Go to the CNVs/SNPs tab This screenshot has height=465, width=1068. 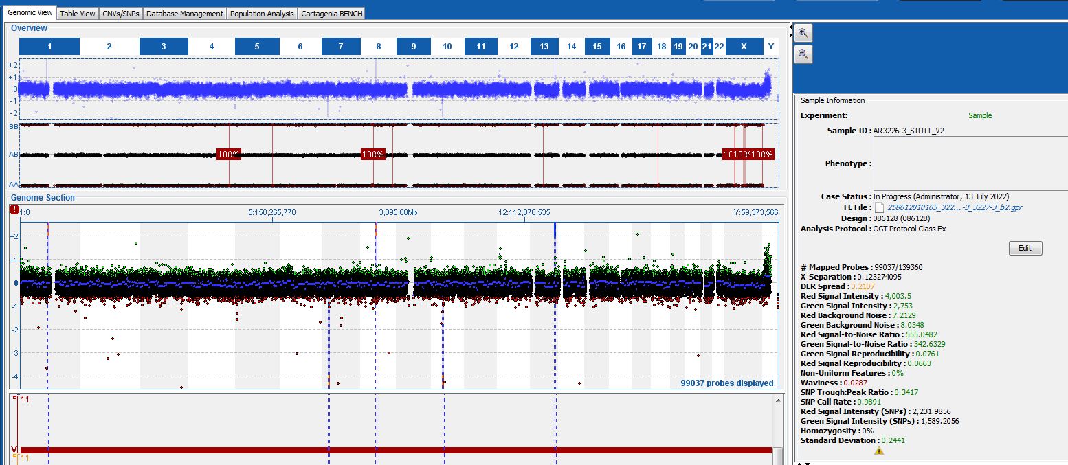[x=121, y=14]
